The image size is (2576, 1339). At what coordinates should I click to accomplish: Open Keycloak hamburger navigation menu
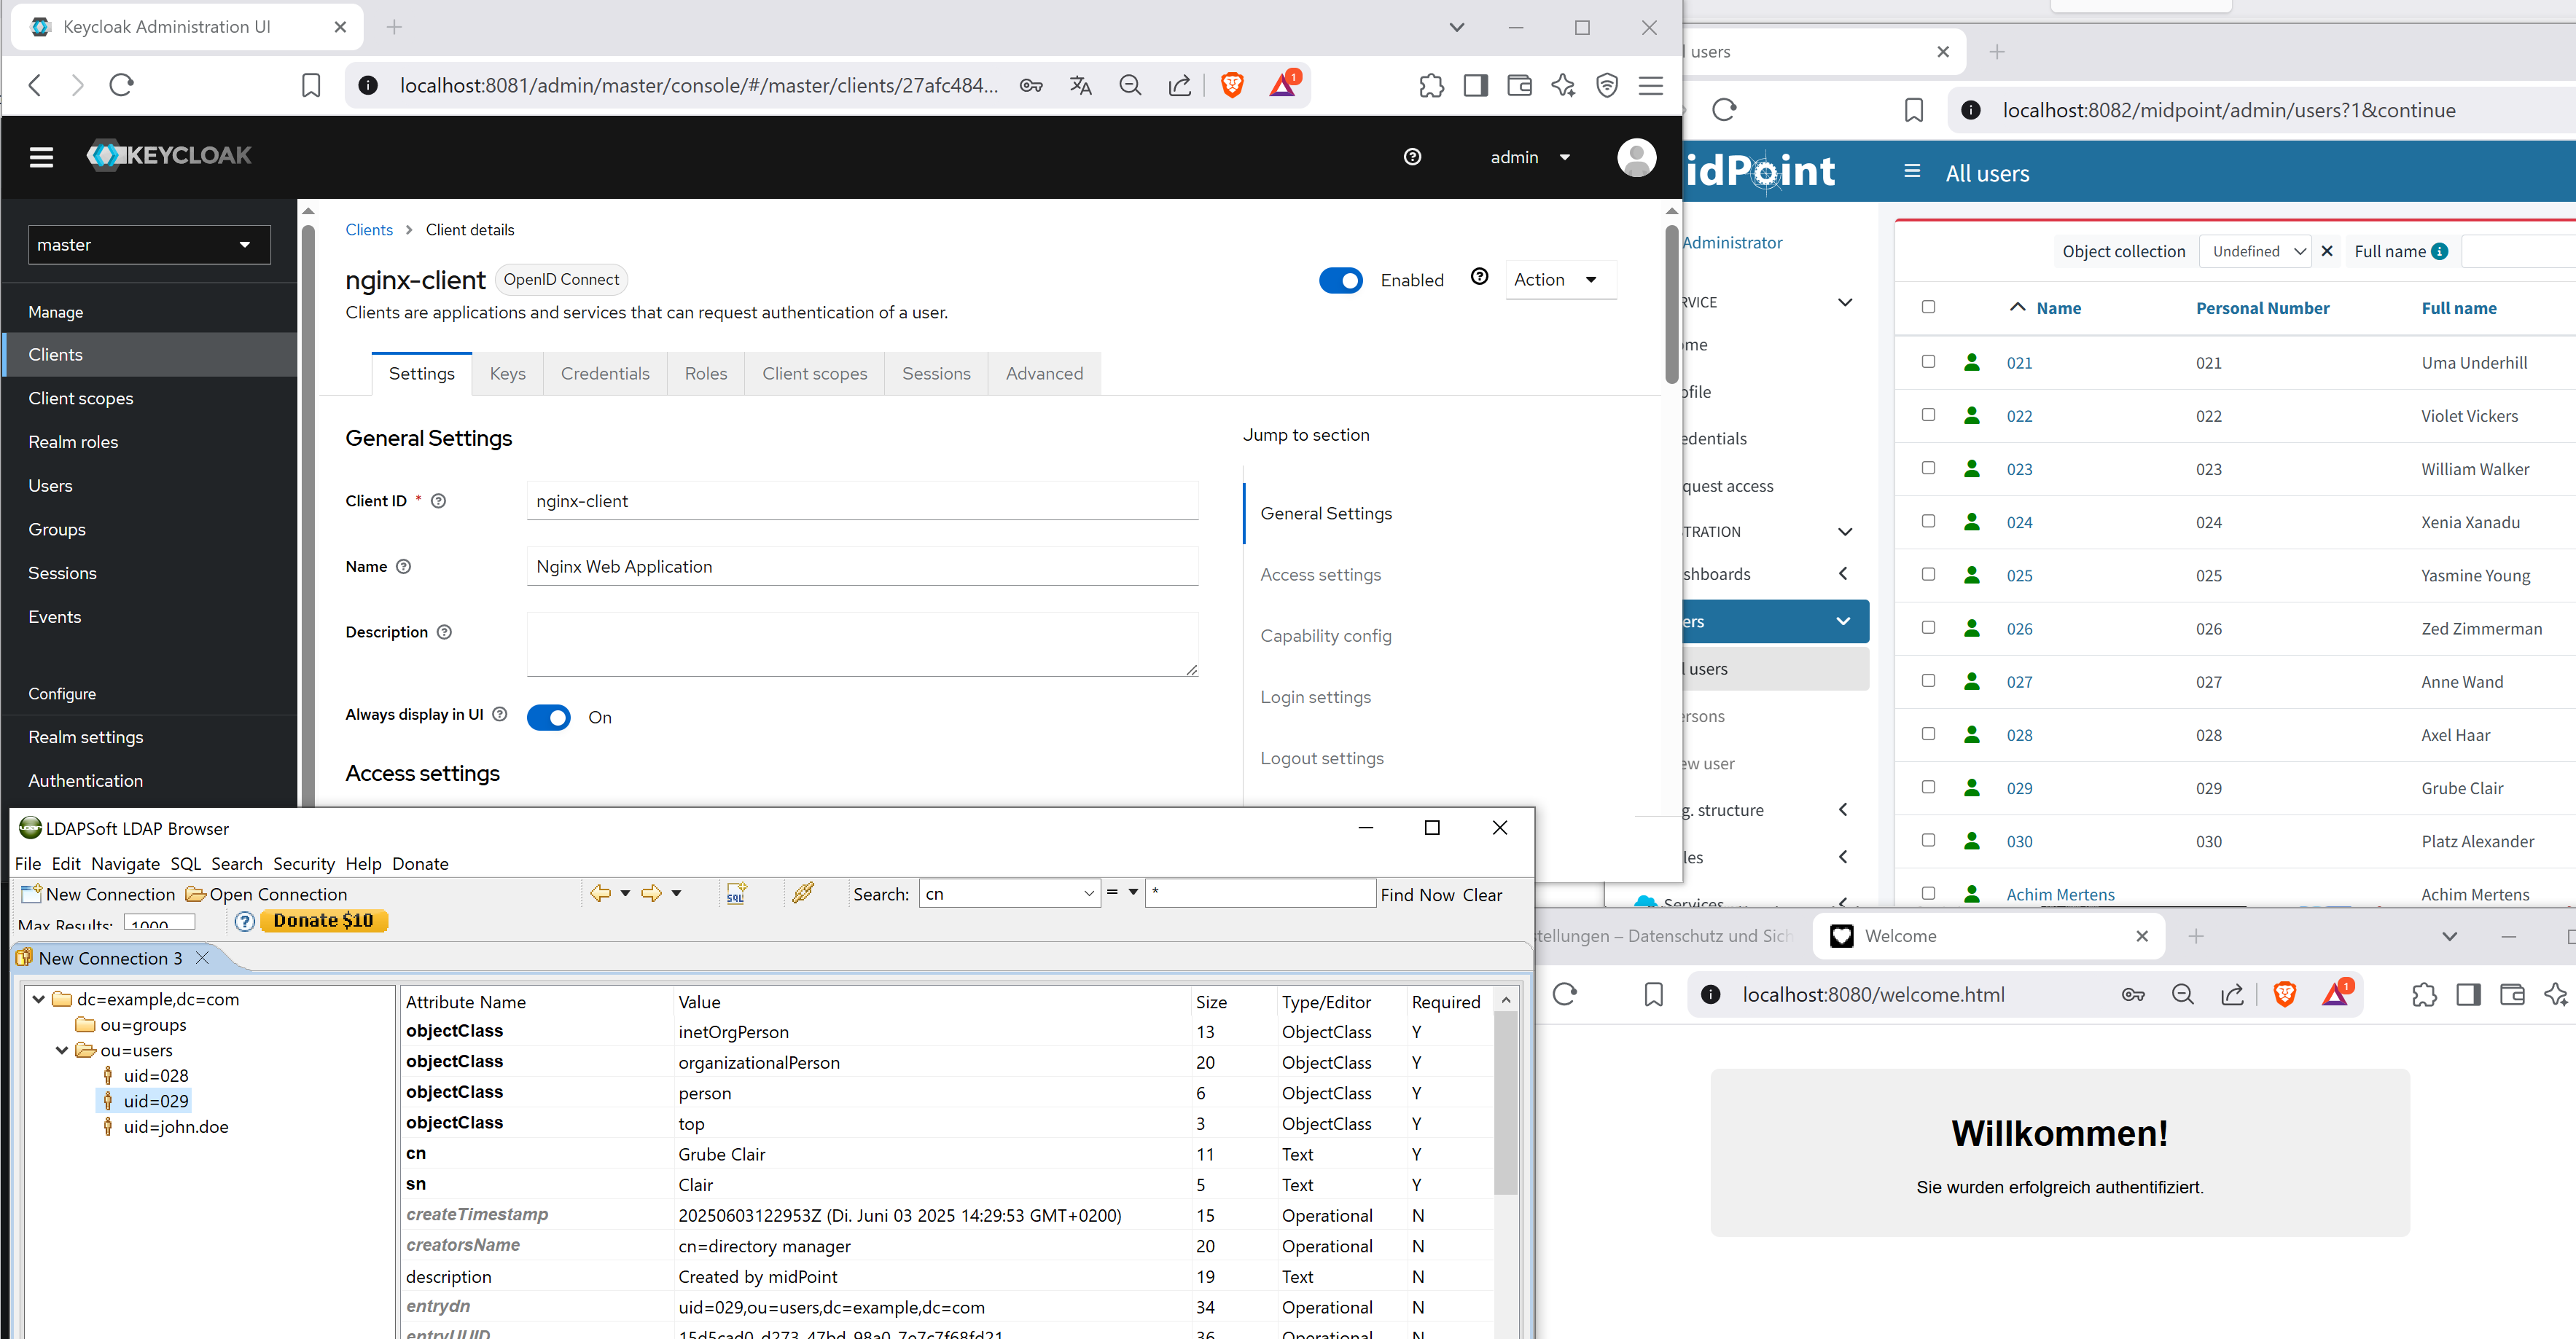click(41, 157)
